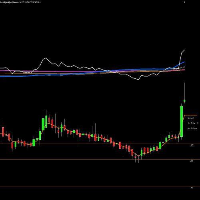Click the thick blue moving average line's right end
This screenshot has width=200, height=200.
184,62
